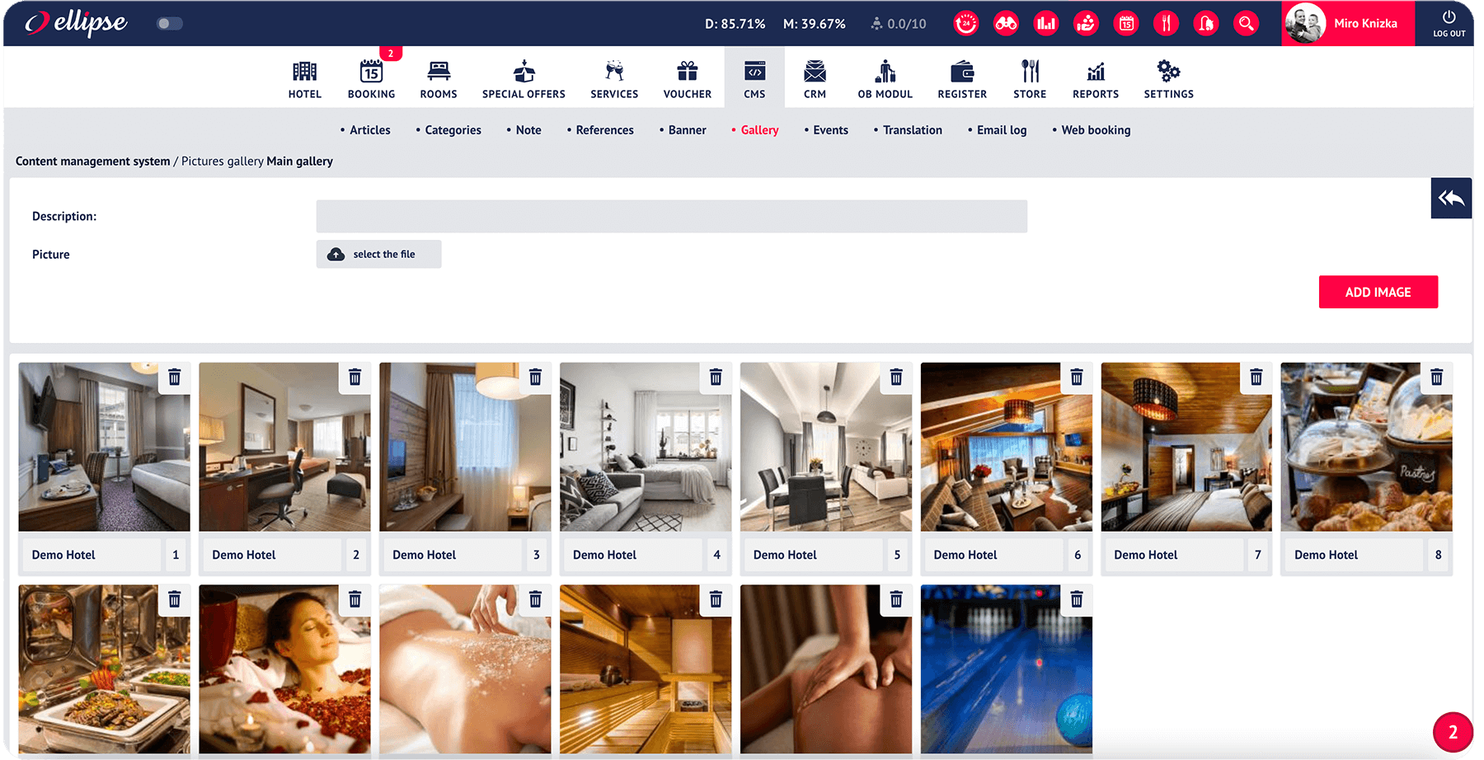Click the magnifying glass search icon
The width and height of the screenshot is (1484, 760).
1246,23
